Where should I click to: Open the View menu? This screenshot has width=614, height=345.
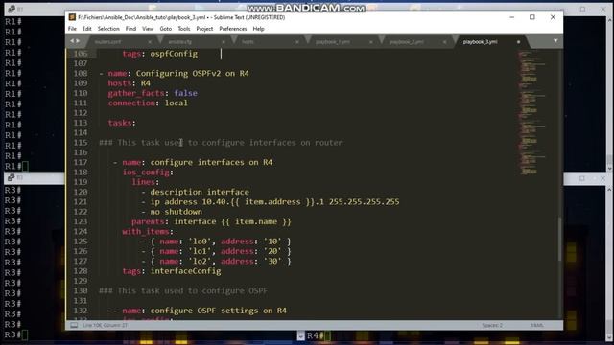[x=148, y=29]
